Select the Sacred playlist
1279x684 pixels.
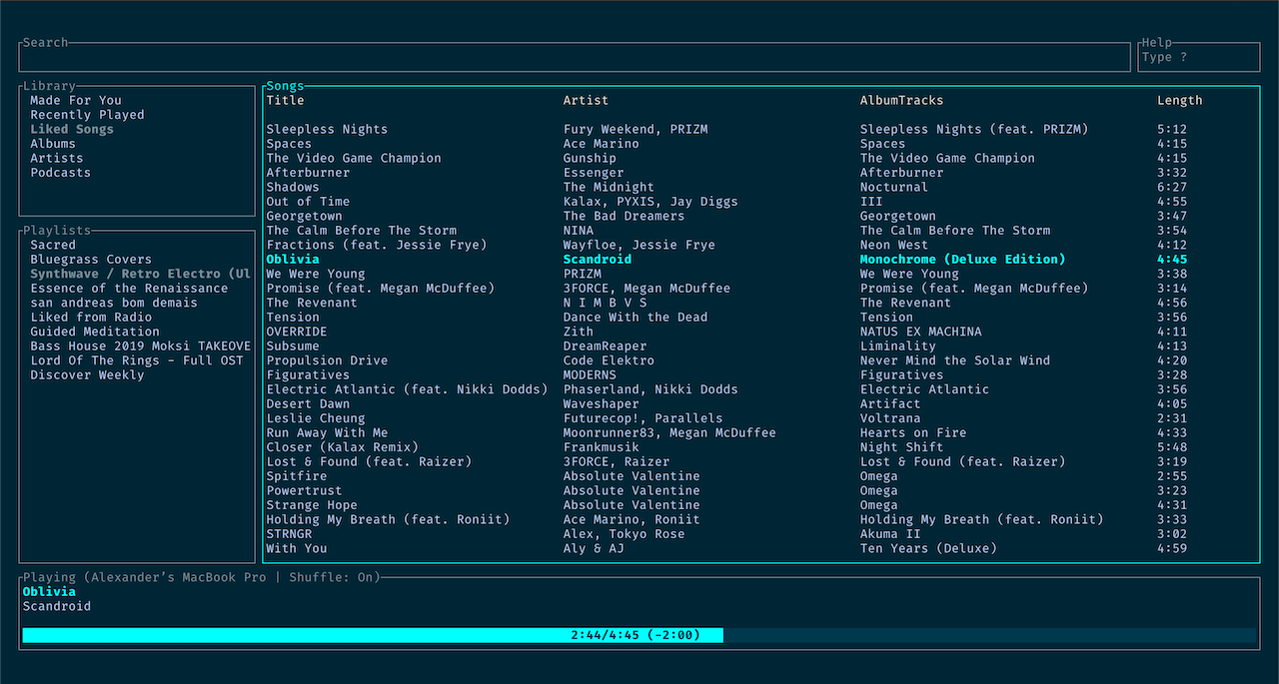point(53,245)
